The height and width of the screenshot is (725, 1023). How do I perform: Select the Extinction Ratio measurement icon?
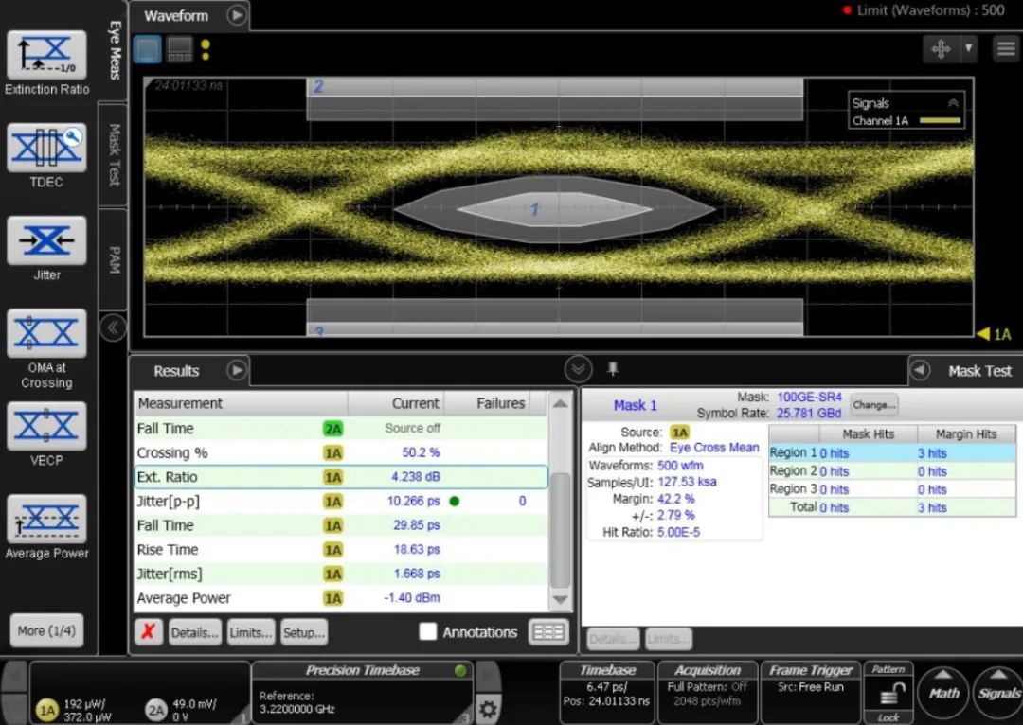coord(46,56)
